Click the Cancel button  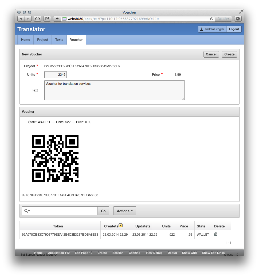[x=211, y=54]
